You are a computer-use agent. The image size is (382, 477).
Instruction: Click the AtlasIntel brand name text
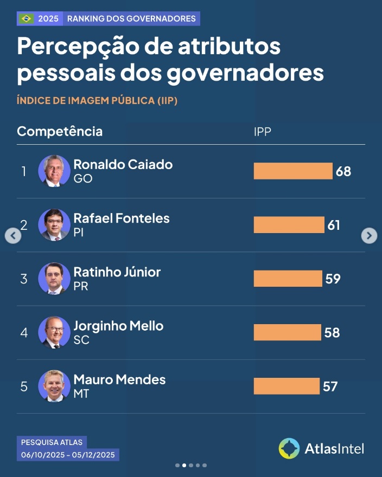[x=334, y=449]
